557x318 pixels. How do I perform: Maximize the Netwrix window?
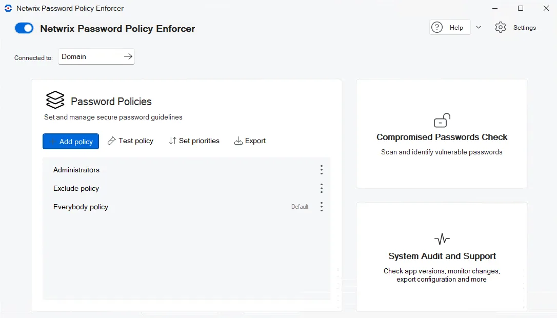(x=521, y=8)
